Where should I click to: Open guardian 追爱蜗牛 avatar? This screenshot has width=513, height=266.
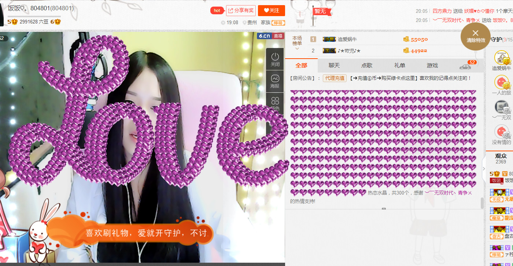[502, 58]
